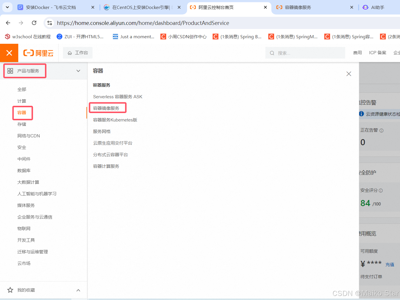Select the 全部 category

[22, 90]
